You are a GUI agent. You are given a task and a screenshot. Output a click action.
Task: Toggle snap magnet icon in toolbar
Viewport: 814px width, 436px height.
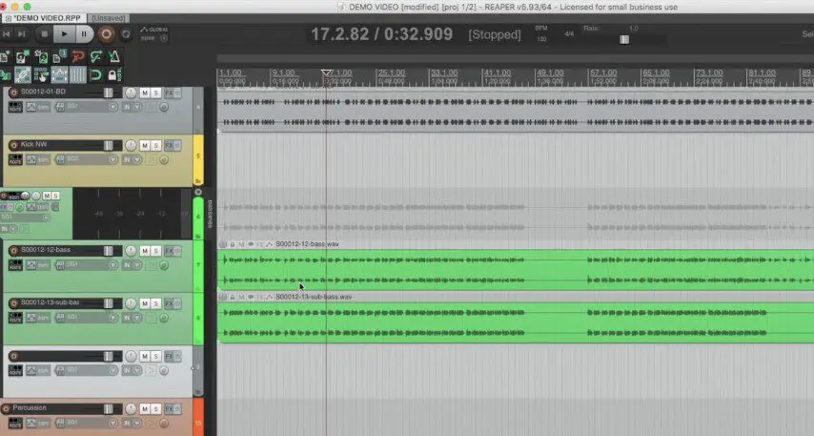pos(95,74)
